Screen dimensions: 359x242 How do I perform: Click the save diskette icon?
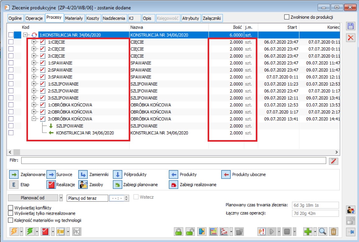(x=351, y=26)
